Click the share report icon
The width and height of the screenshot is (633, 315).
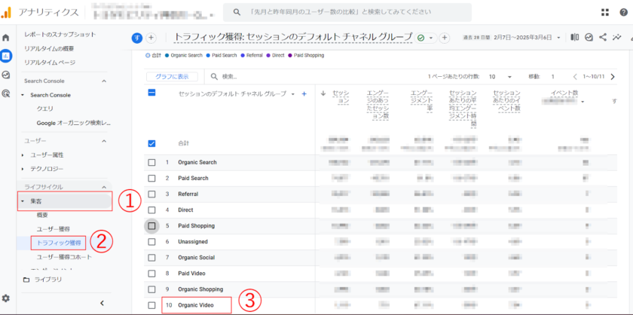[x=603, y=37]
